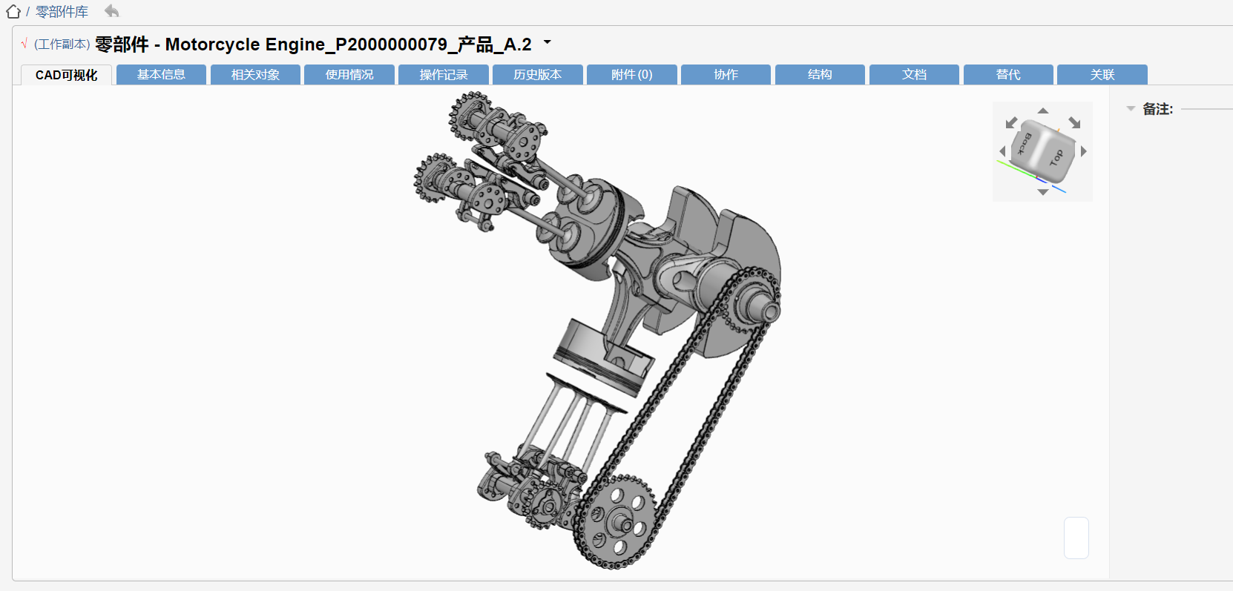Image resolution: width=1233 pixels, height=591 pixels.
Task: Switch to the 基本信息 tab
Action: (x=161, y=75)
